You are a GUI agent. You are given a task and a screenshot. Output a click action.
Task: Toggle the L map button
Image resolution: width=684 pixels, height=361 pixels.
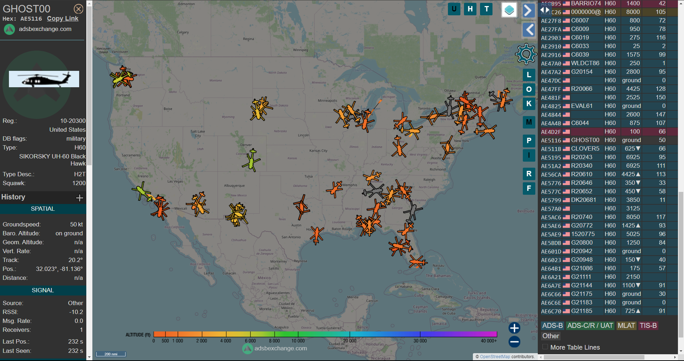coord(529,75)
